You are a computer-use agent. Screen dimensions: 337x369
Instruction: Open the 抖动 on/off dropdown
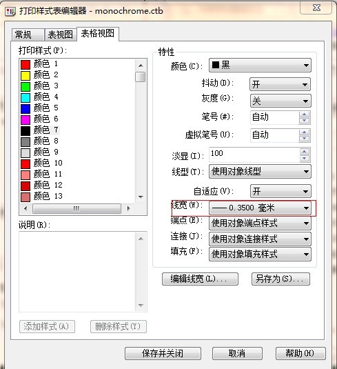coord(280,84)
